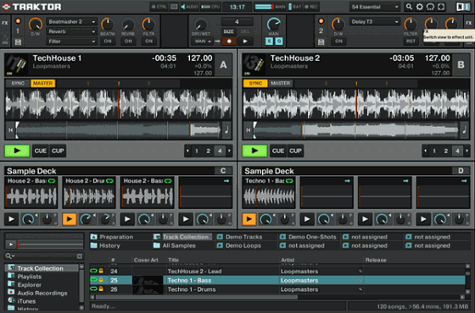The height and width of the screenshot is (313, 475).
Task: Click the RST button in FX unit 2
Action: (411, 41)
